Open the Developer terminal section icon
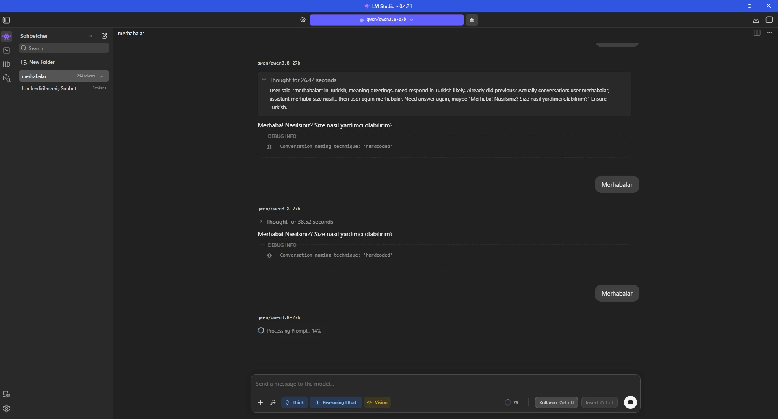 point(7,50)
